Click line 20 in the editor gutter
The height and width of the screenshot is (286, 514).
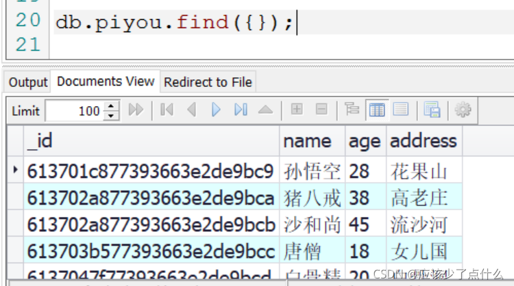[x=28, y=20]
